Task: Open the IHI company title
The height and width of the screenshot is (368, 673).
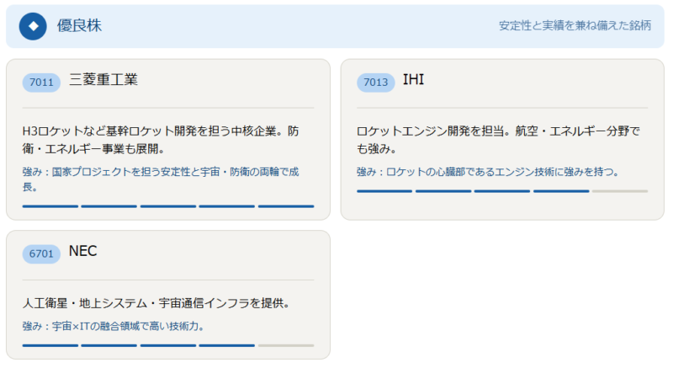Action: pyautogui.click(x=414, y=81)
